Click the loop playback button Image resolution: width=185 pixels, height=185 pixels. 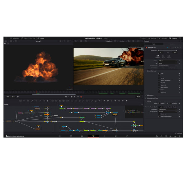pos(81,97)
